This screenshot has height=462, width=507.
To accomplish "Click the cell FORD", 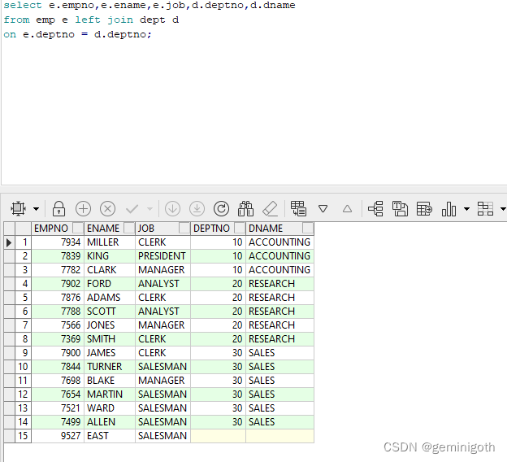I will tap(110, 284).
